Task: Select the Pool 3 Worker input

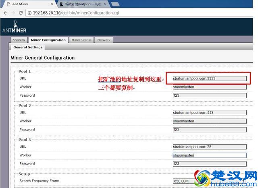Action: click(x=209, y=155)
